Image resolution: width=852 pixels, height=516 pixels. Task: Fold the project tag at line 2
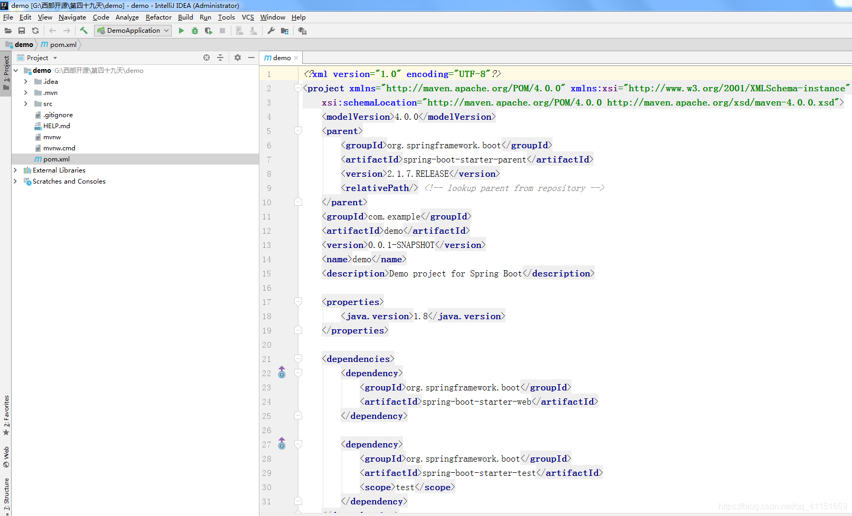pos(298,88)
